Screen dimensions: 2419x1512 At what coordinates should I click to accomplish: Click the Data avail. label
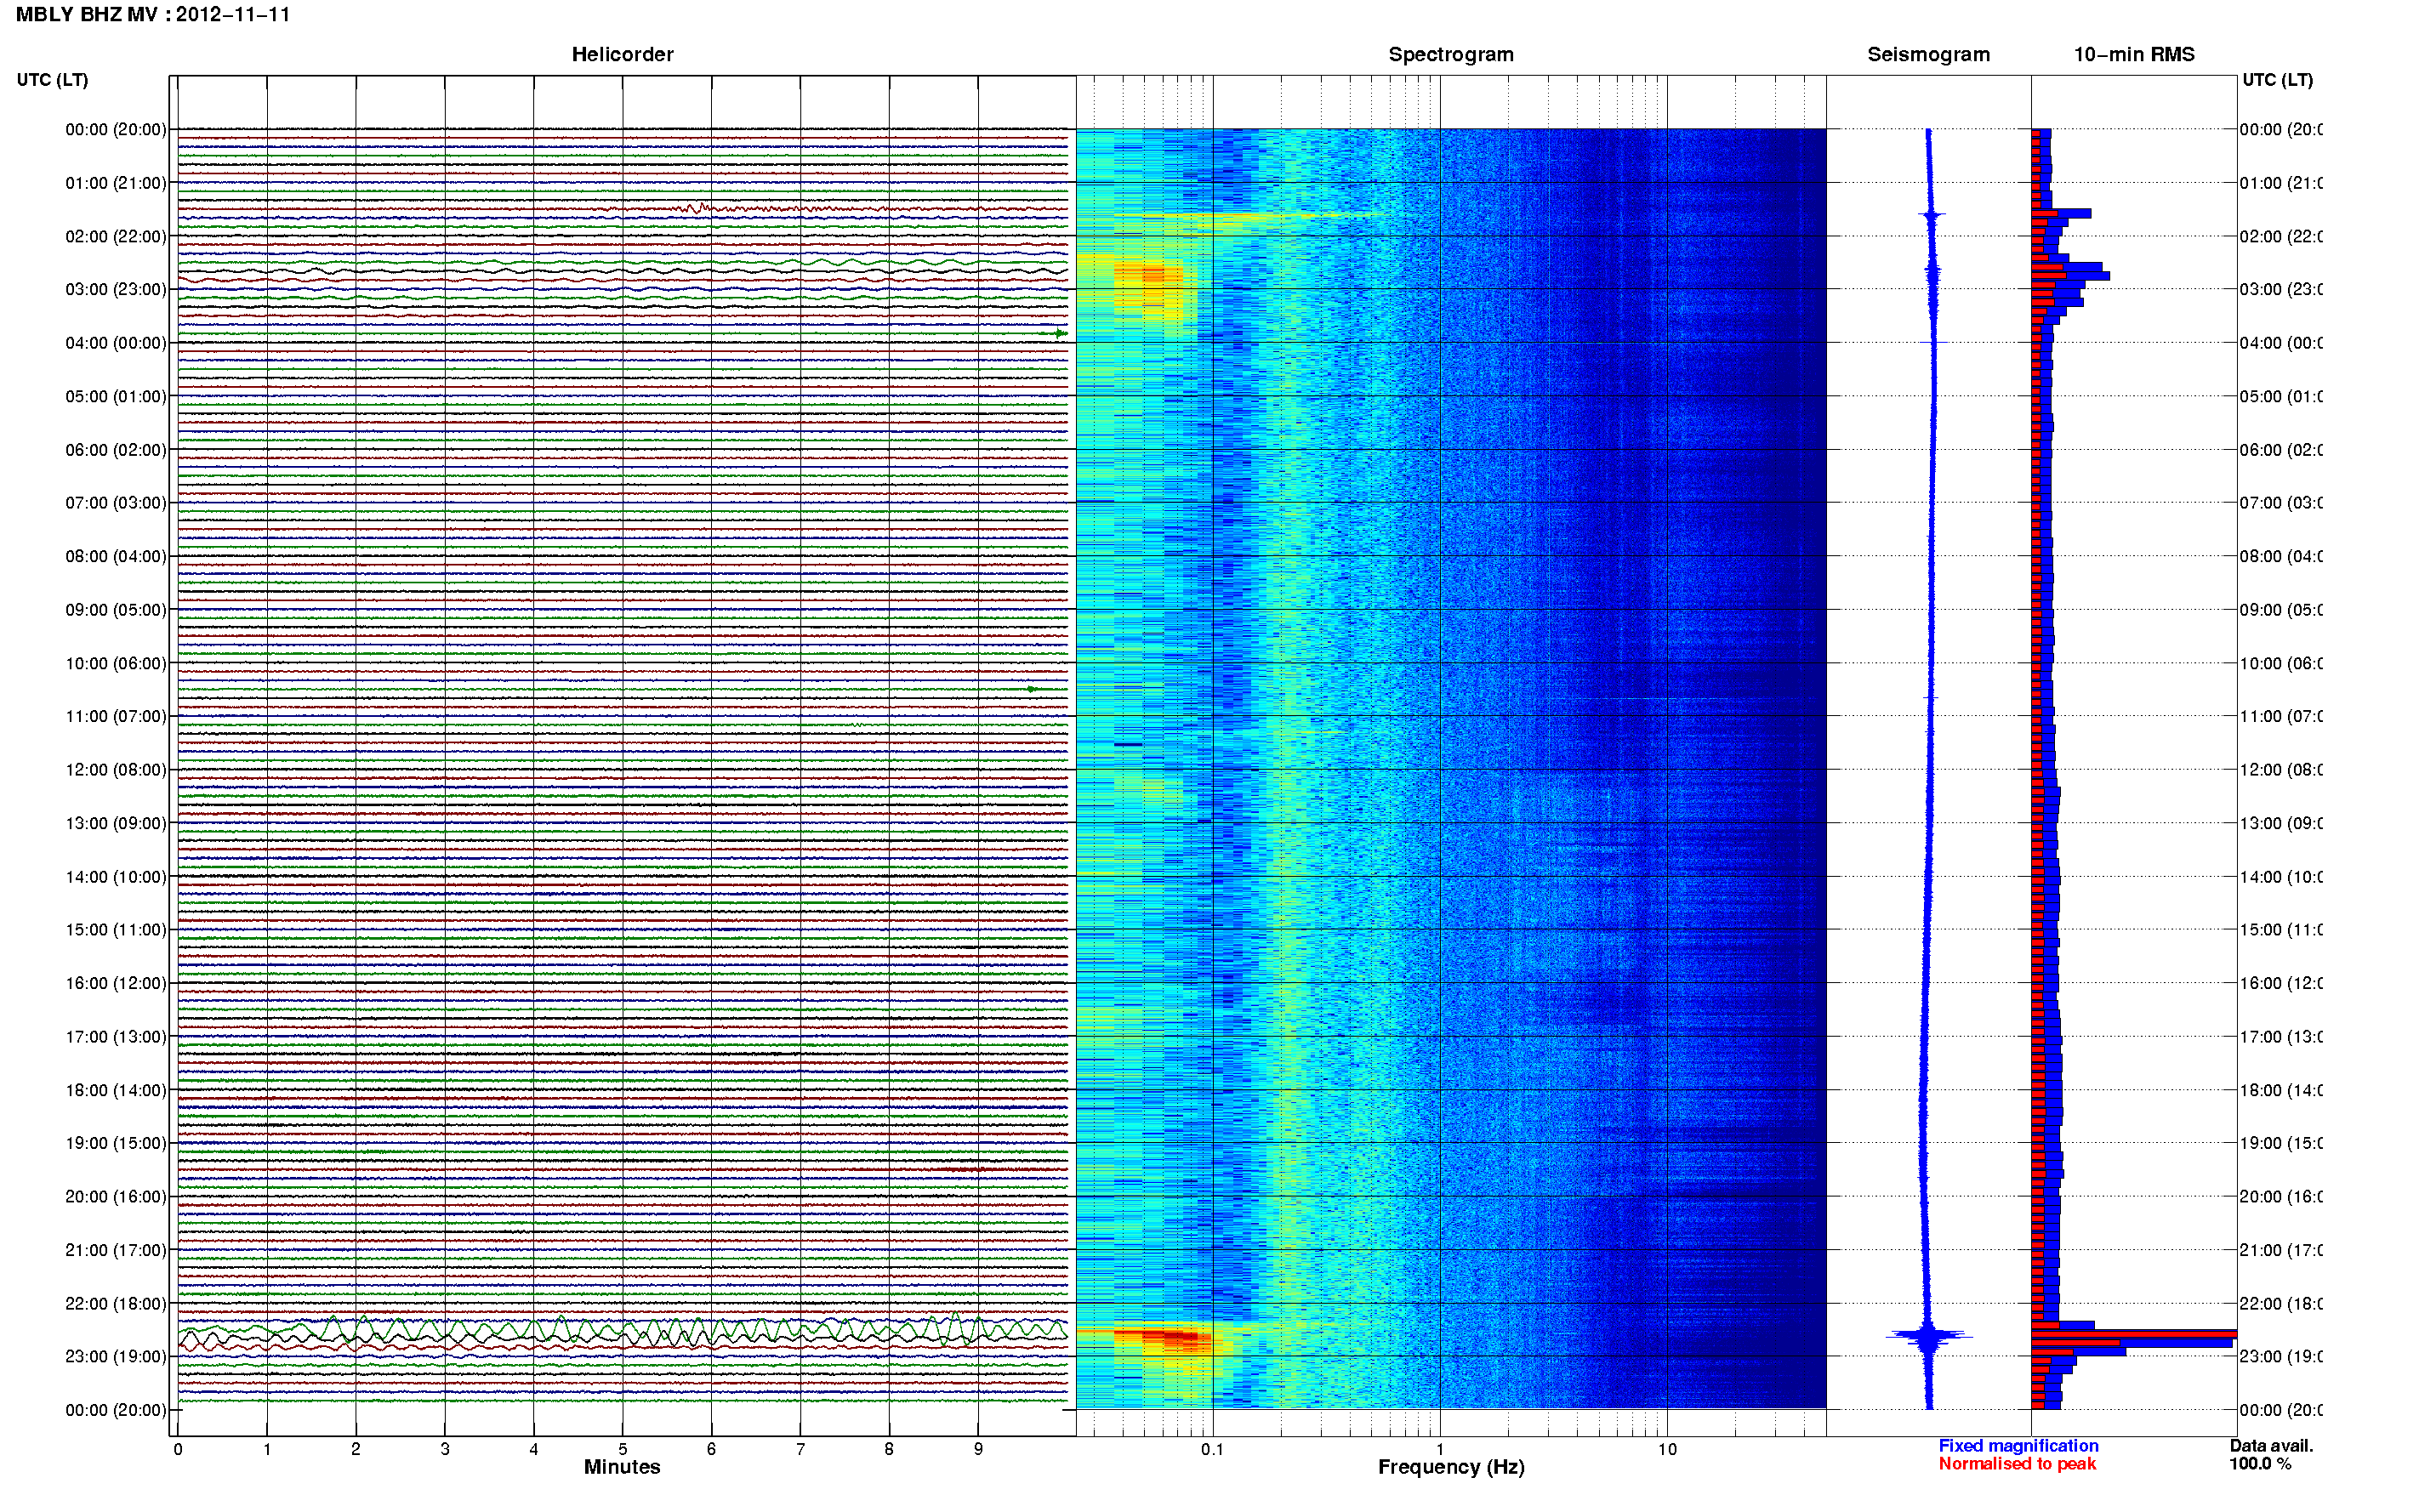pos(2271,1446)
